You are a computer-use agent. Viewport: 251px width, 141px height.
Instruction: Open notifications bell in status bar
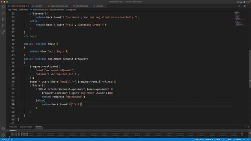248,139
